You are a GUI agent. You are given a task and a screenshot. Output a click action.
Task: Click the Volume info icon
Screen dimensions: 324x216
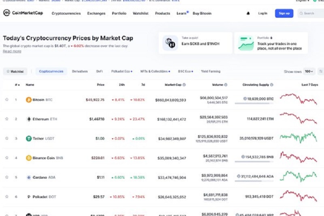click(226, 85)
